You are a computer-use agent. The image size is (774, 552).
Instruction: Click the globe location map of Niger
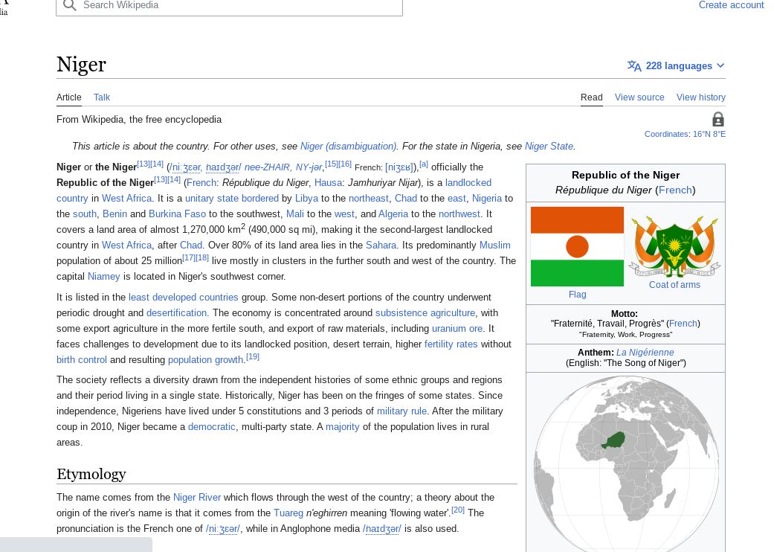(x=625, y=461)
